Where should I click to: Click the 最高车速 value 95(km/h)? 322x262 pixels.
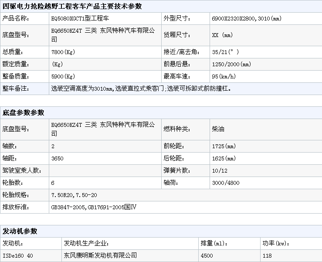(x=224, y=76)
